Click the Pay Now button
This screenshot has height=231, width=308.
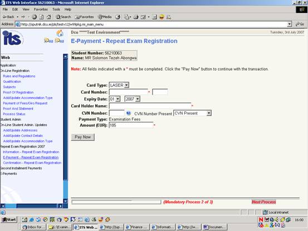(82, 137)
